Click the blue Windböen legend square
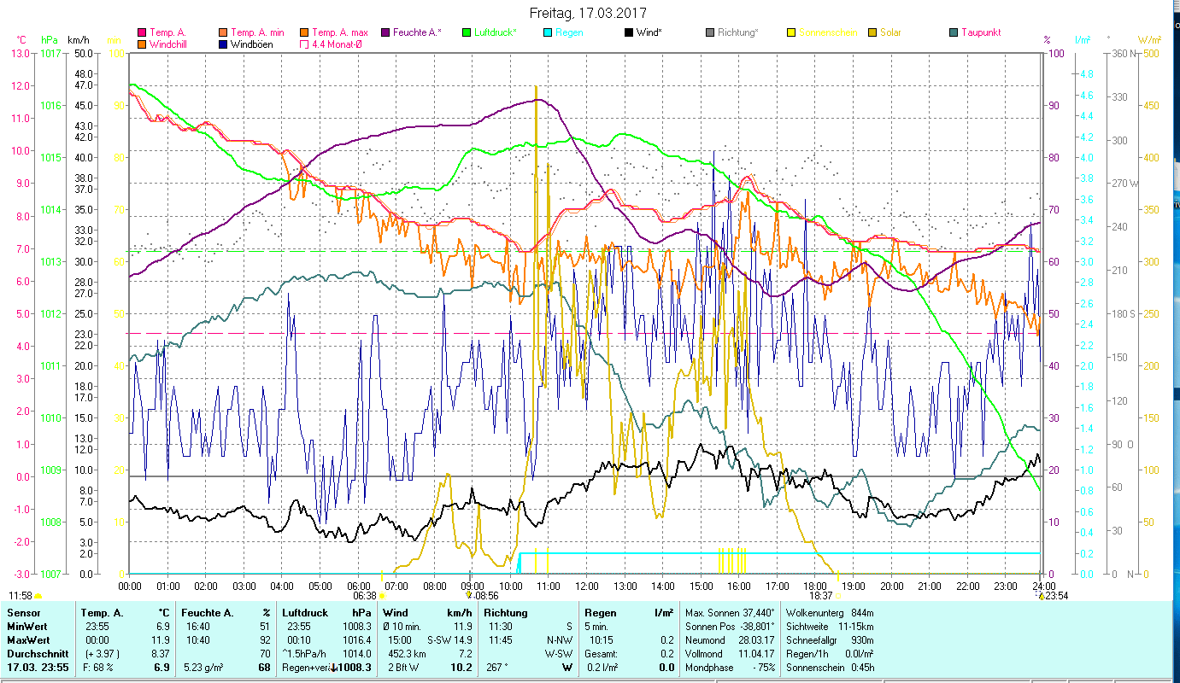 (x=224, y=44)
